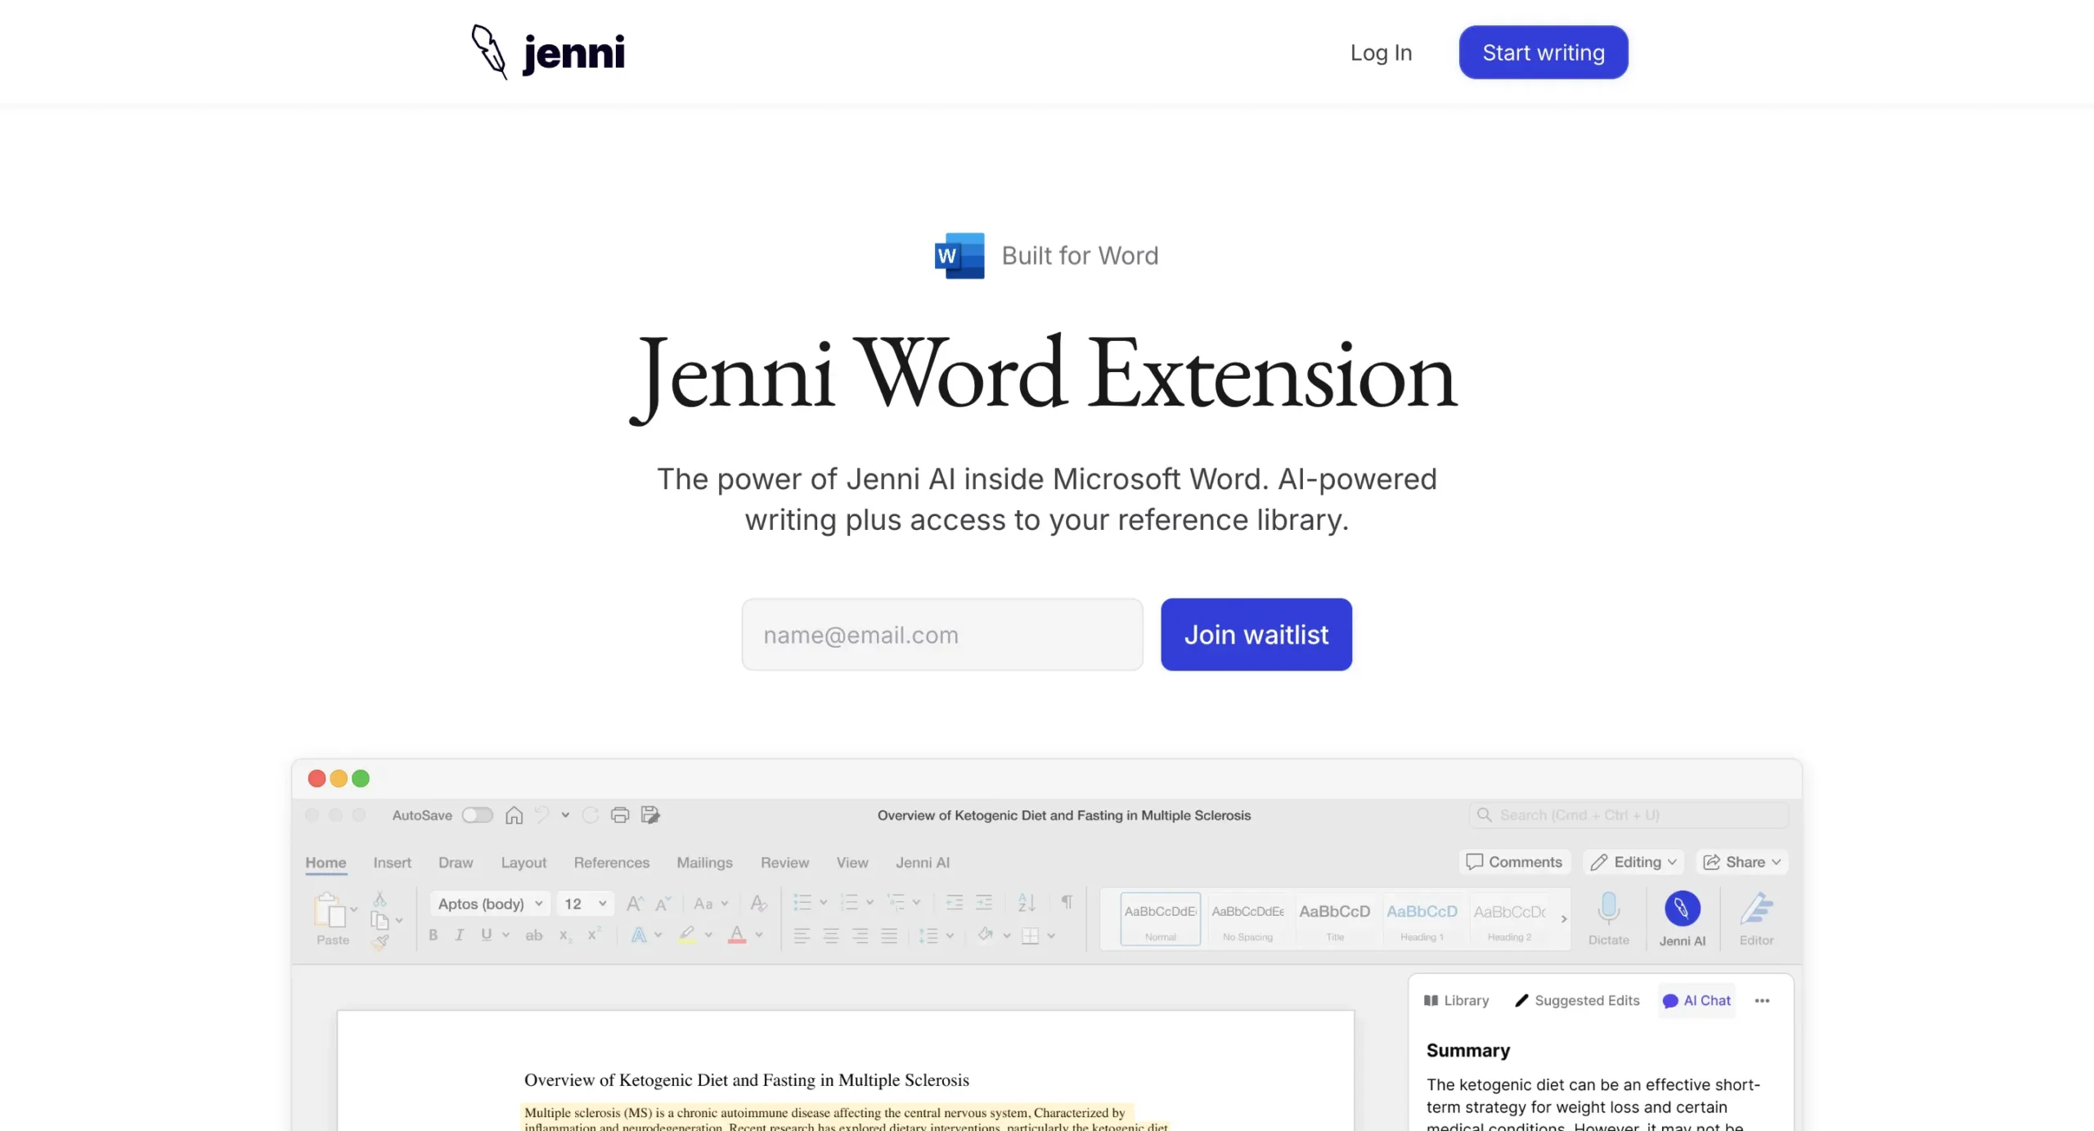
Task: Click the Text Effects blue A icon
Action: (639, 935)
